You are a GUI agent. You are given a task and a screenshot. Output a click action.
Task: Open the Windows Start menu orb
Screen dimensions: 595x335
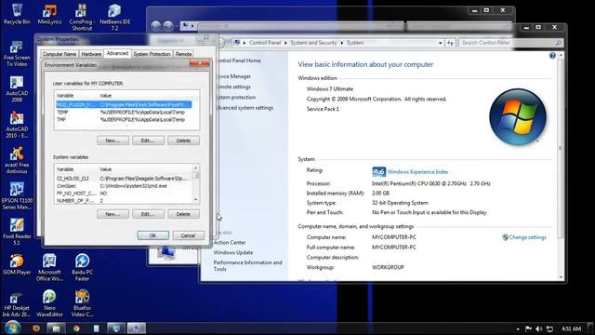(x=12, y=328)
